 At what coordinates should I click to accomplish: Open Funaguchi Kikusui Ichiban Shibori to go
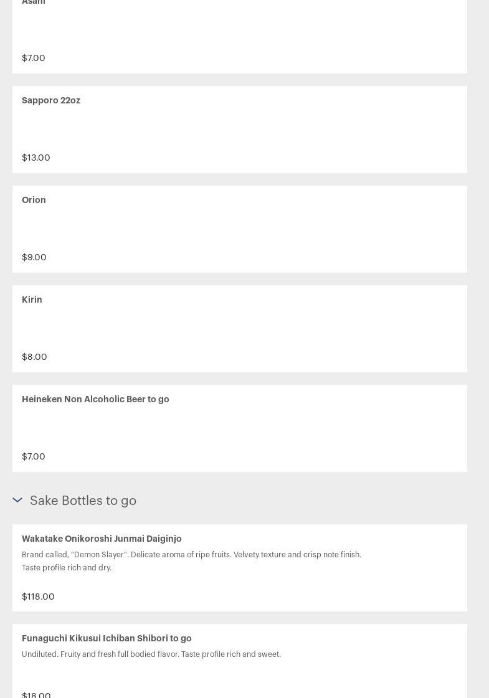point(107,638)
